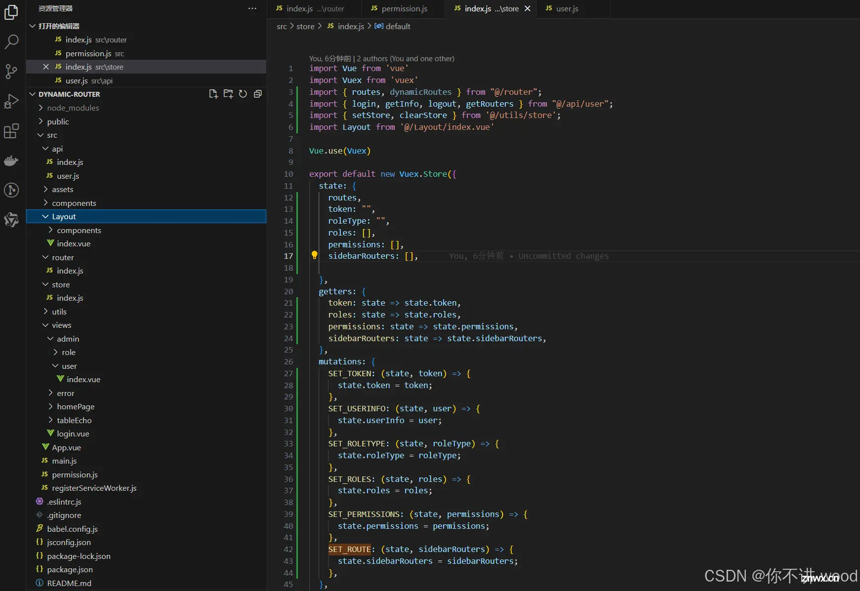Open the Git Graph icon in activity bar
Screen dimensions: 860x591
click(x=11, y=190)
